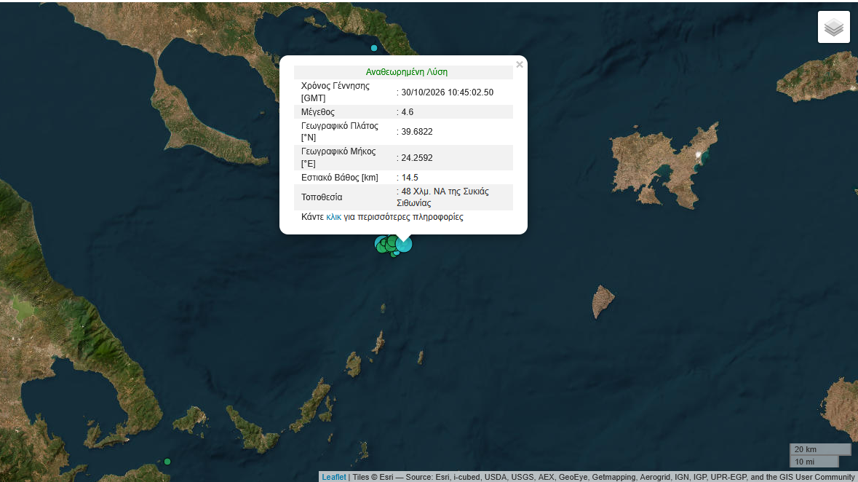Viewport: 858px width, 482px height.
Task: Click the magnitude value 4.6
Action: pyautogui.click(x=405, y=111)
